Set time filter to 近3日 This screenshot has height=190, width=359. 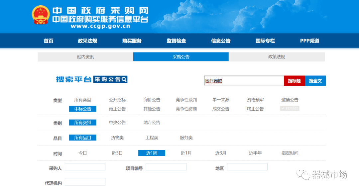[x=117, y=153]
